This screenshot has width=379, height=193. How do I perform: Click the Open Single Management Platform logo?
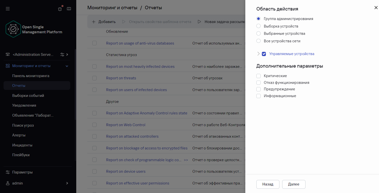point(13,29)
